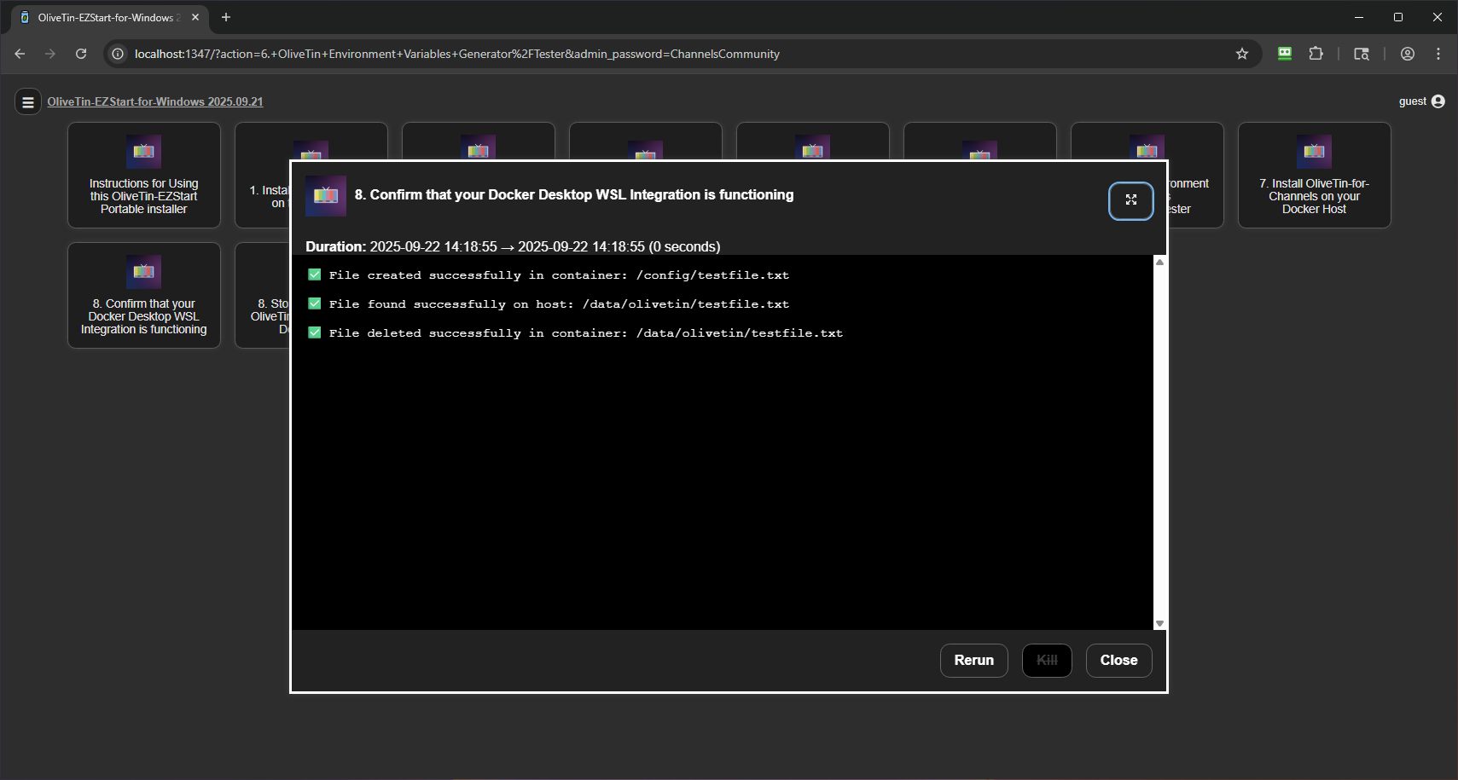The width and height of the screenshot is (1458, 780).
Task: View site information icon in address bar
Action: [x=118, y=54]
